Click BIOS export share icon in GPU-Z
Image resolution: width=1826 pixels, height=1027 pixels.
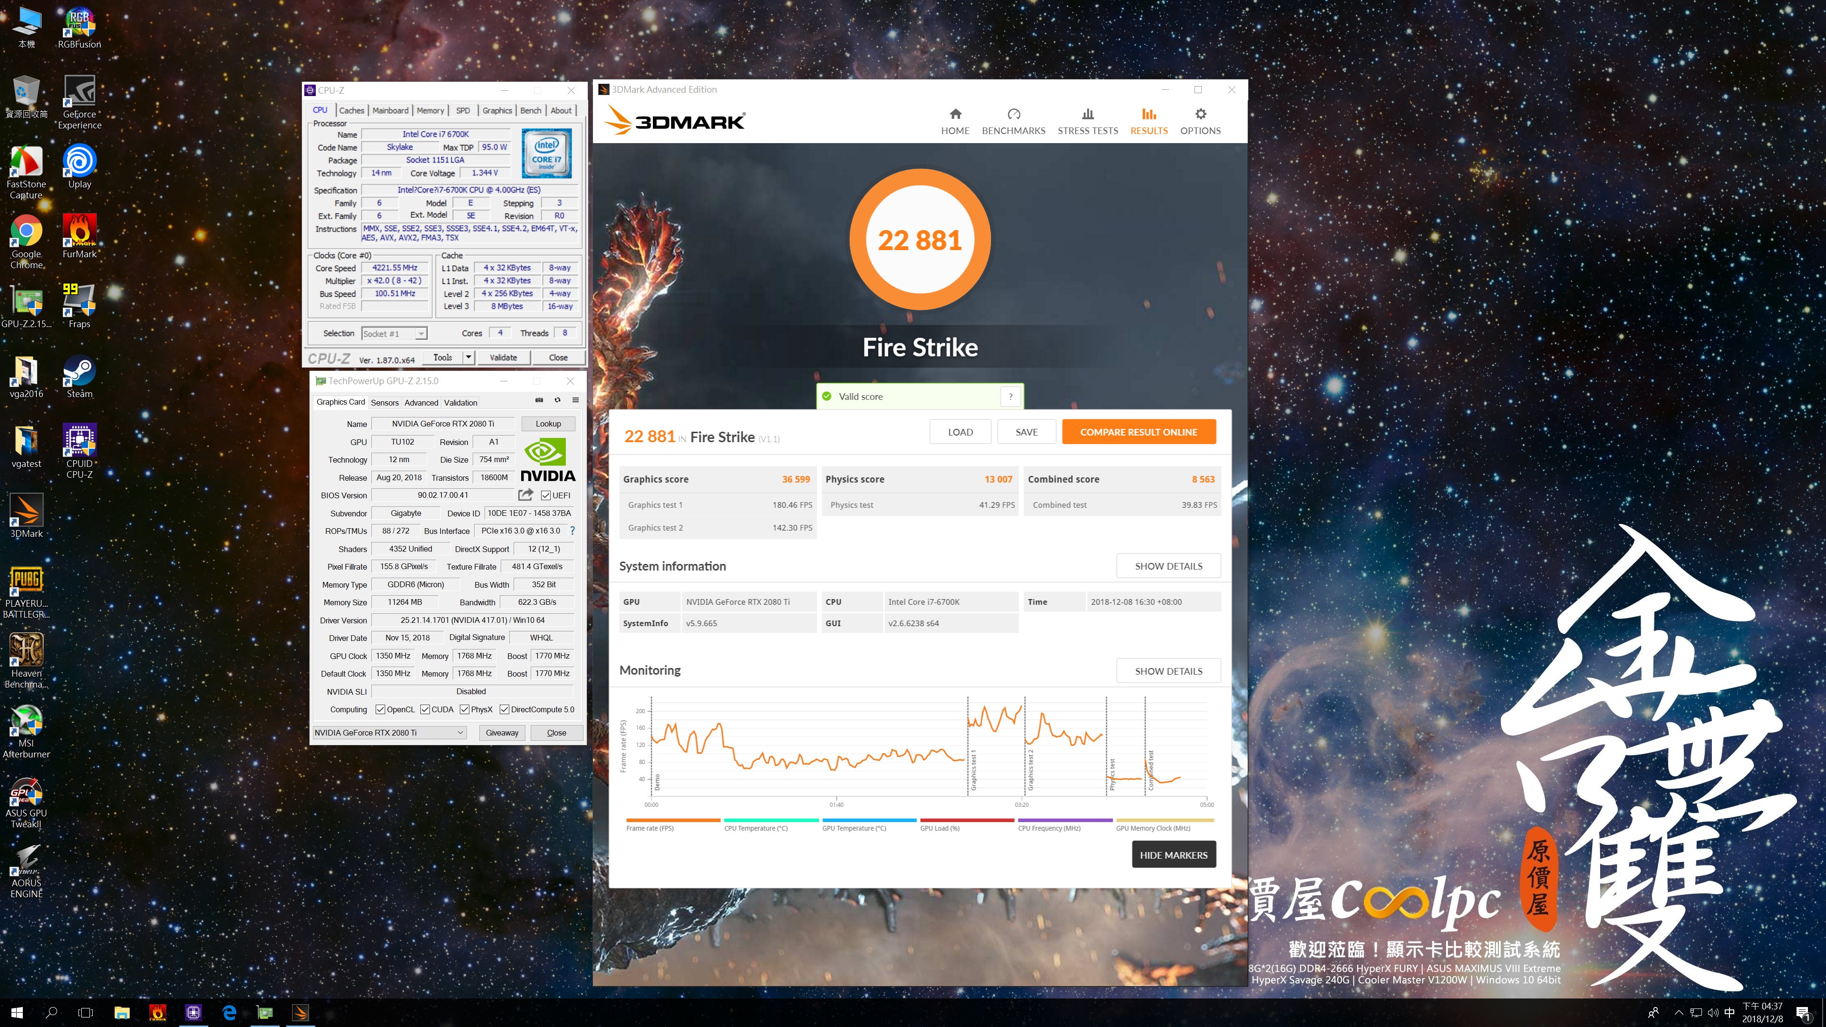click(525, 494)
